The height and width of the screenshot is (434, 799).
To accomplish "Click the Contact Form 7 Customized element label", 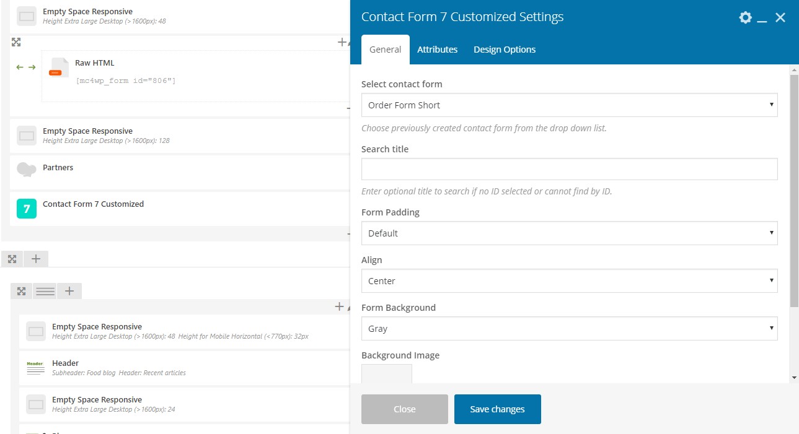I will click(x=93, y=204).
